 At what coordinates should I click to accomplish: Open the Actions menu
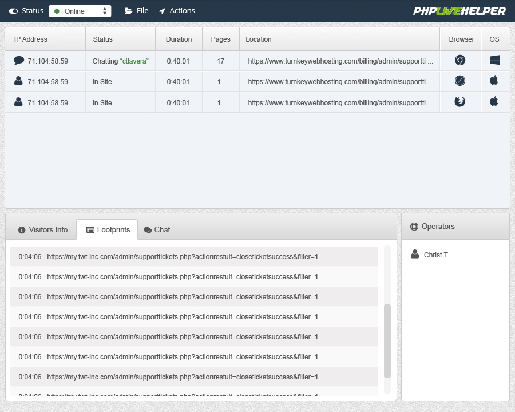point(177,10)
